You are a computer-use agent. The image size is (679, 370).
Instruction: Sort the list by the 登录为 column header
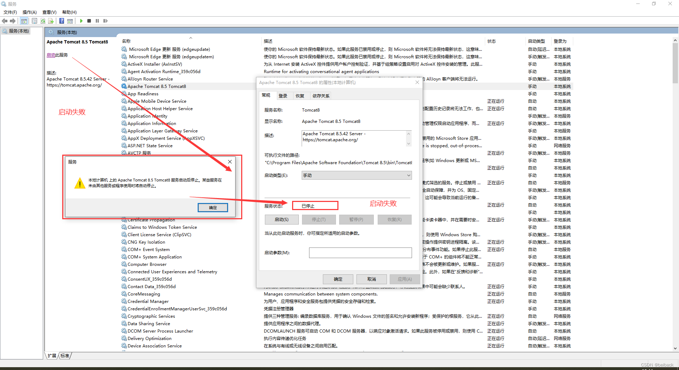point(562,41)
